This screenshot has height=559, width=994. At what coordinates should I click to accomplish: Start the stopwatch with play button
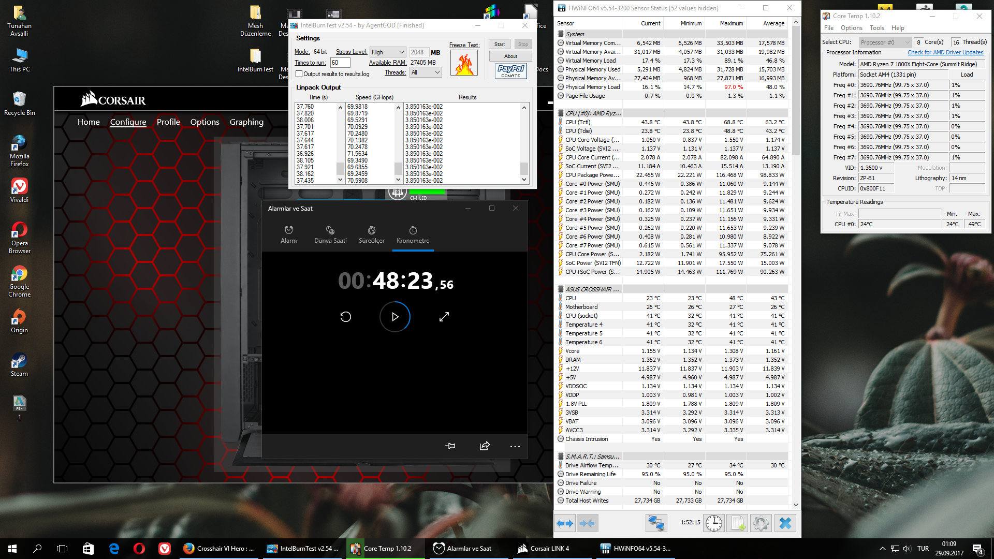coord(395,317)
